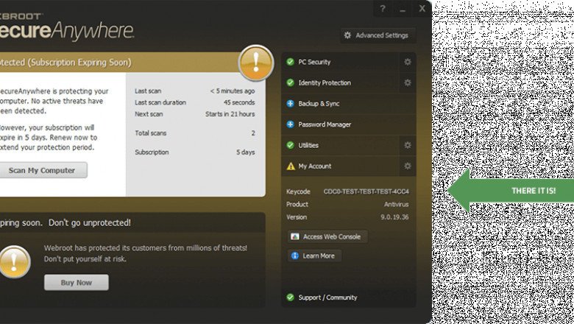Click the Password Manager plus icon
Image resolution: width=574 pixels, height=324 pixels.
coord(290,124)
